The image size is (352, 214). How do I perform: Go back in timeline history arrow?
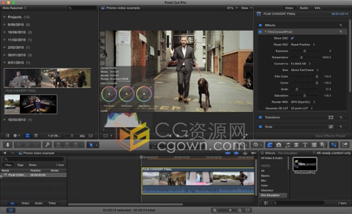pyautogui.click(x=5, y=153)
